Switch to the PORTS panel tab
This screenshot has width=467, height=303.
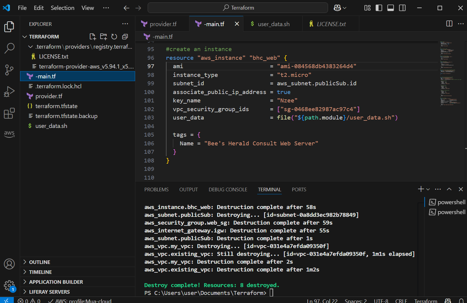299,189
